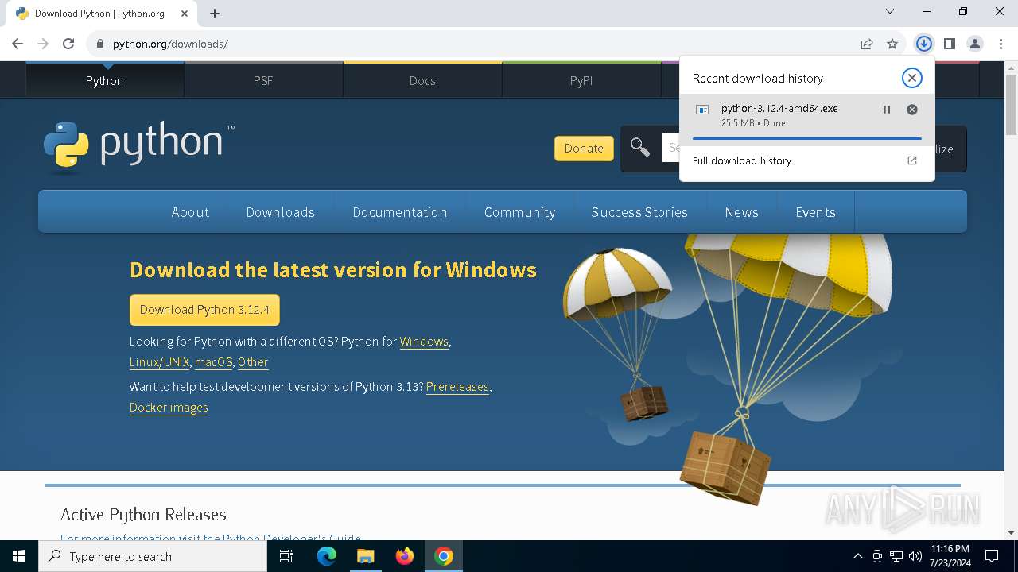Open the Success Stories menu
Screen dimensions: 1018x572
point(639,212)
